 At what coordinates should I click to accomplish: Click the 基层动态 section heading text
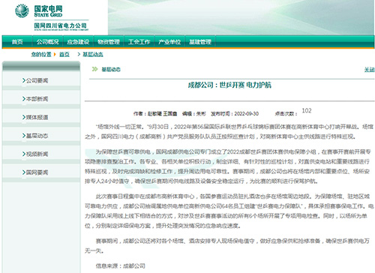click(x=111, y=70)
